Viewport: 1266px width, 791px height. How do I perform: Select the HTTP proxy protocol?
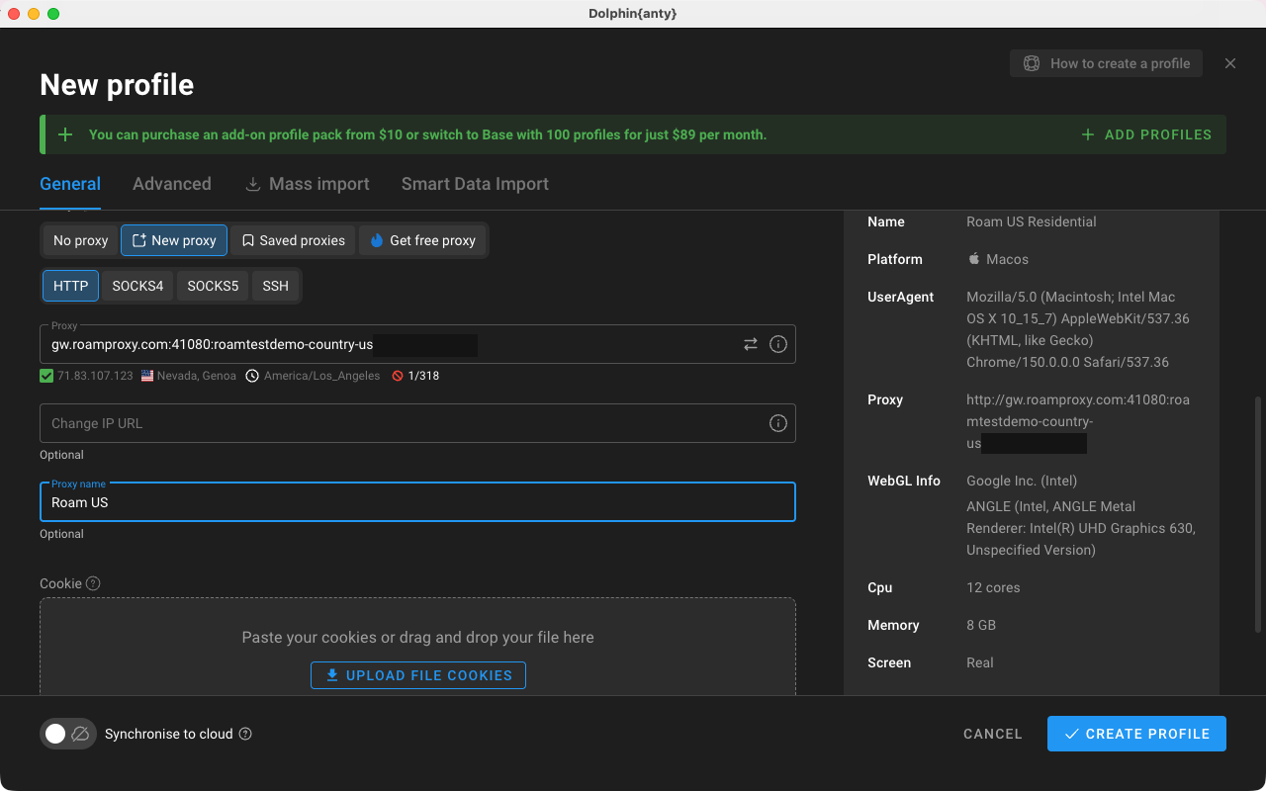[71, 286]
